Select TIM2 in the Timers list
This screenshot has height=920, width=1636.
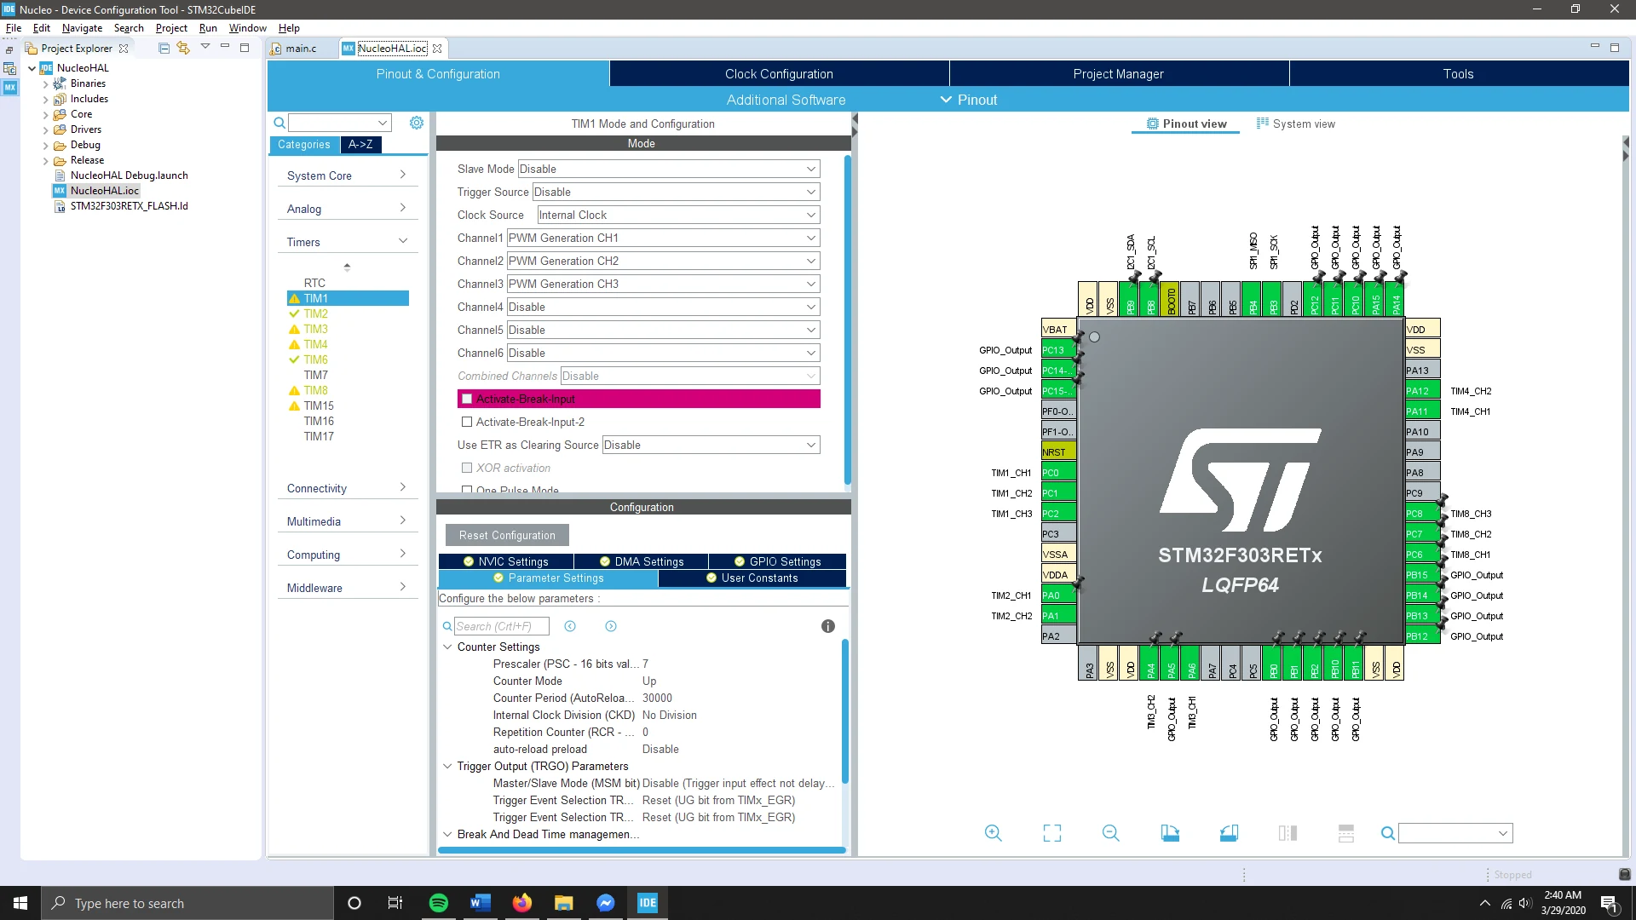(315, 313)
